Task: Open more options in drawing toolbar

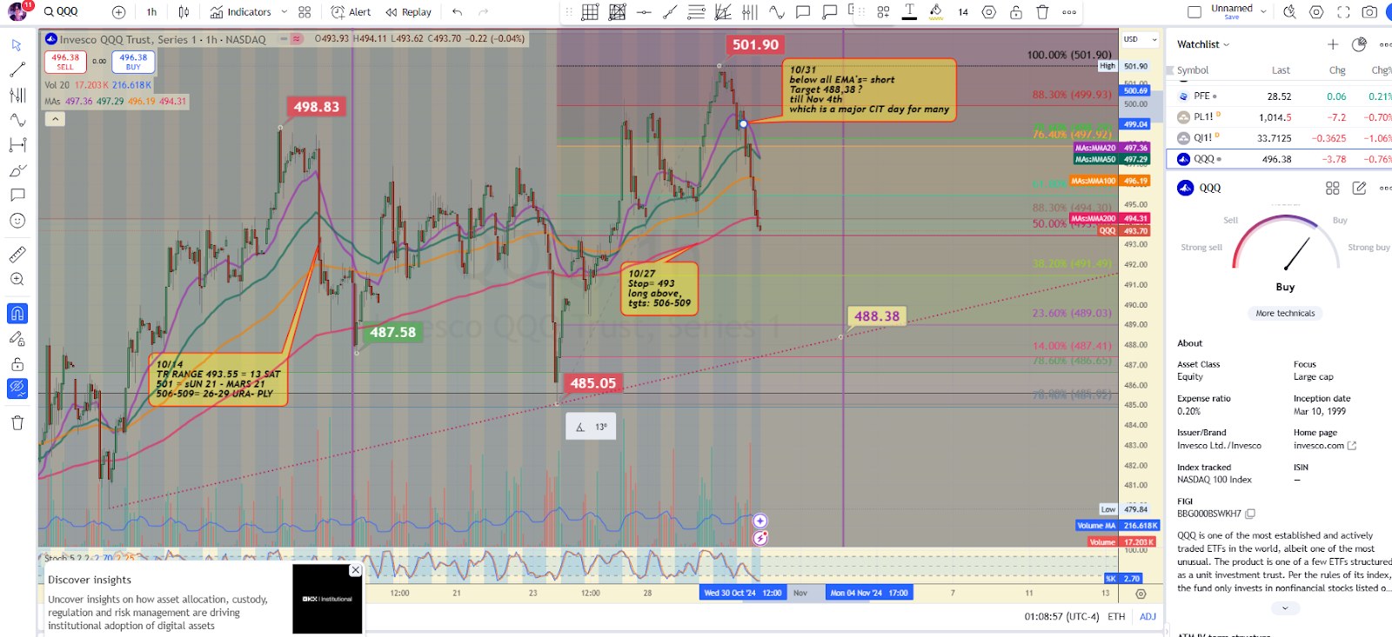Action: (1069, 12)
